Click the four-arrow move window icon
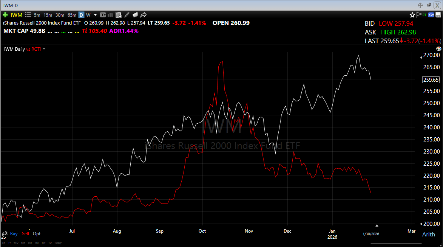This screenshot has height=247, width=443. click(x=420, y=5)
